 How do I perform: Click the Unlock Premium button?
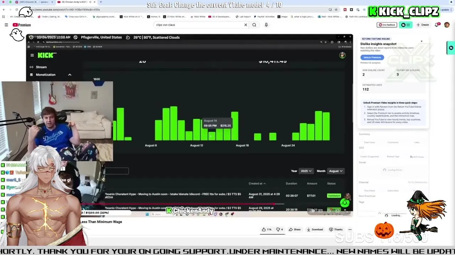click(372, 57)
